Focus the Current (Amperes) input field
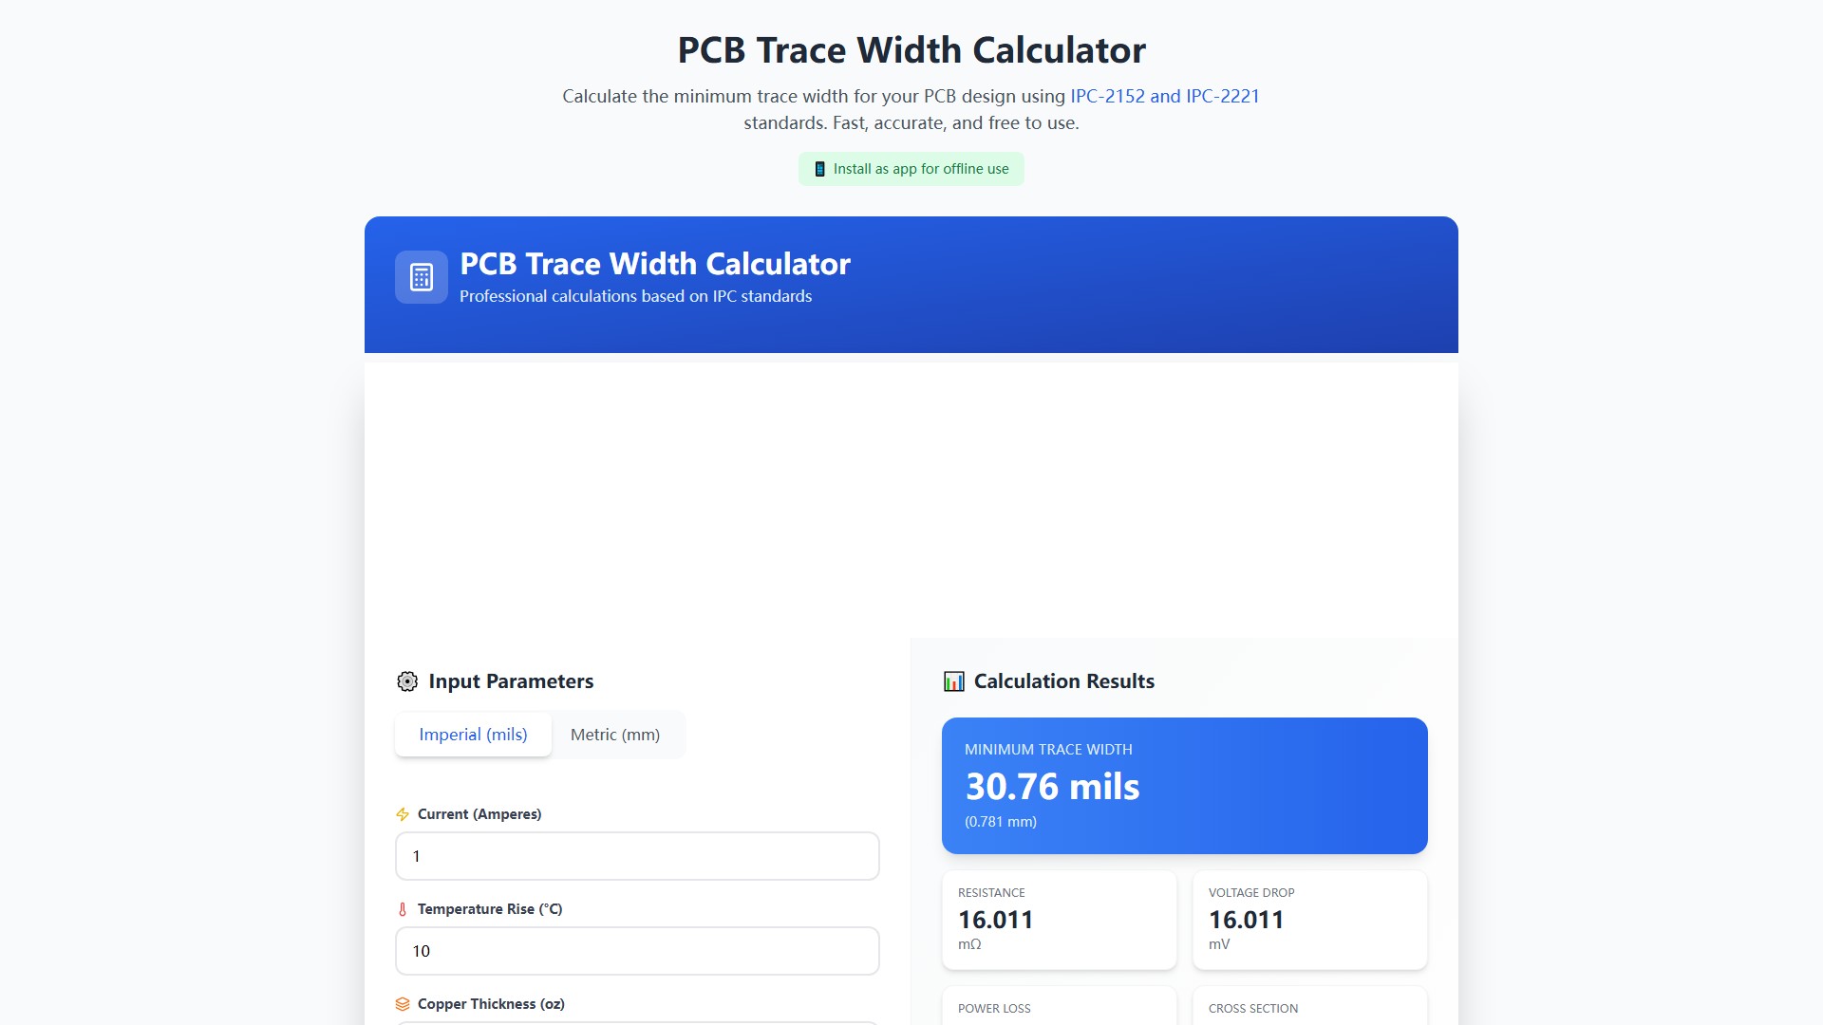The height and width of the screenshot is (1025, 1823). [637, 856]
